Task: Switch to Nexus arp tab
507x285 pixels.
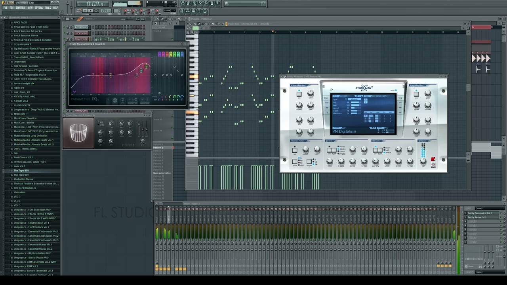Action: click(326, 107)
